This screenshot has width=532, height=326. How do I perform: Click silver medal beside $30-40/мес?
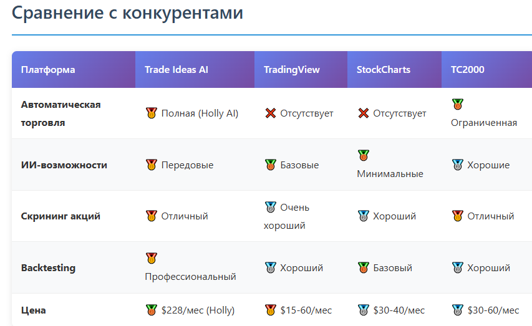[363, 310]
